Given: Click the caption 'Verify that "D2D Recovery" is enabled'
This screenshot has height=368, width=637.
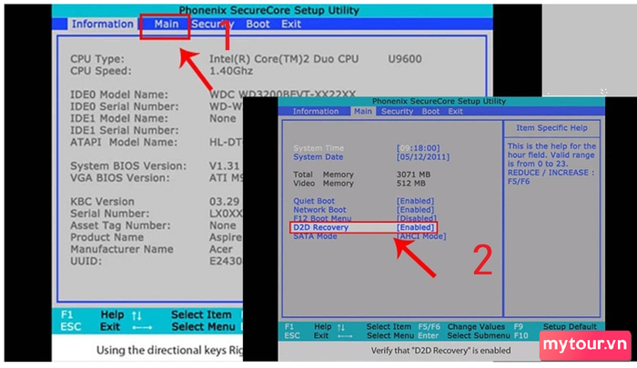Looking at the screenshot, I should click(440, 351).
